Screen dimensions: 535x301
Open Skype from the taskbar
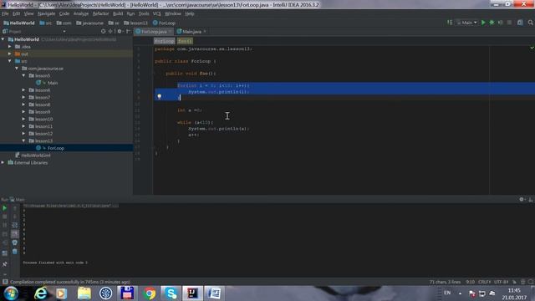point(171,293)
